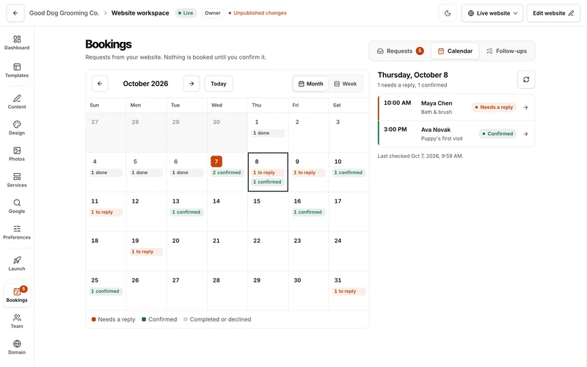Switch to Week view
This screenshot has height=367, width=587.
345,84
